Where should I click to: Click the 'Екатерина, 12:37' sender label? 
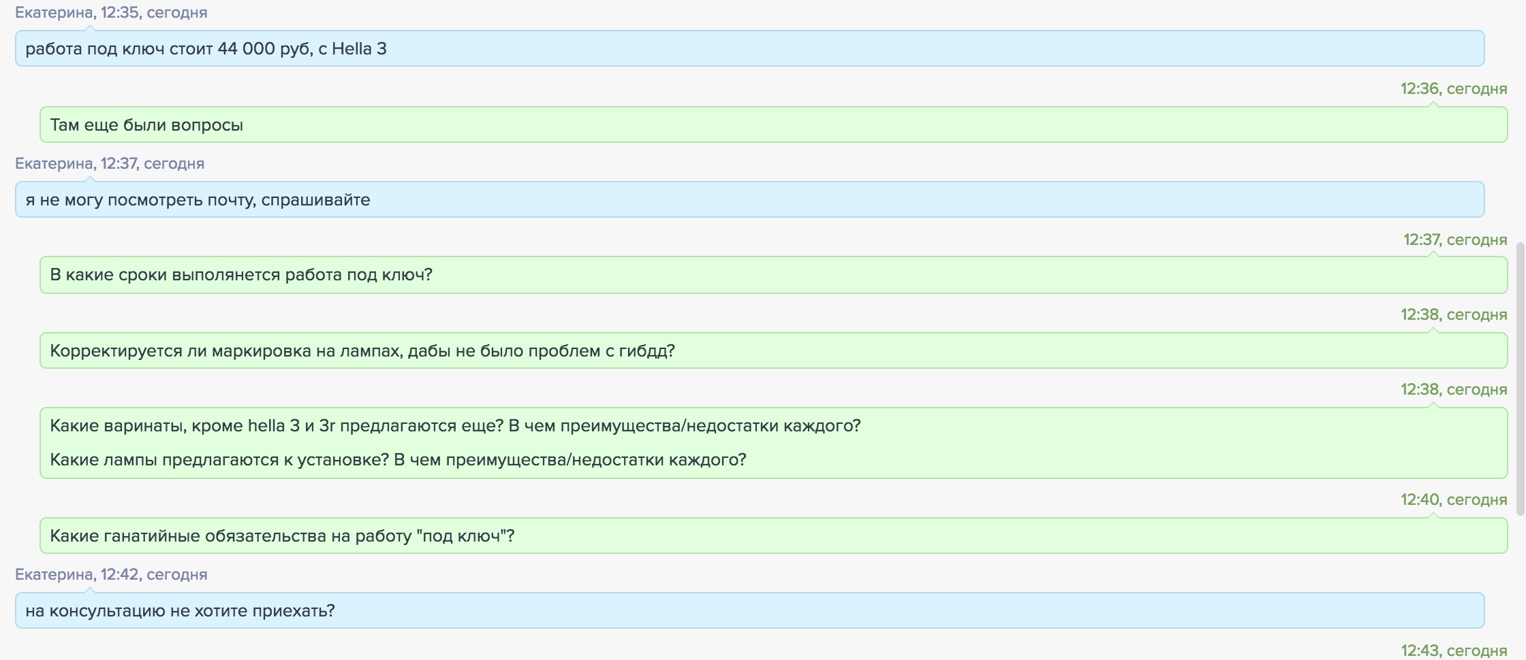(109, 163)
